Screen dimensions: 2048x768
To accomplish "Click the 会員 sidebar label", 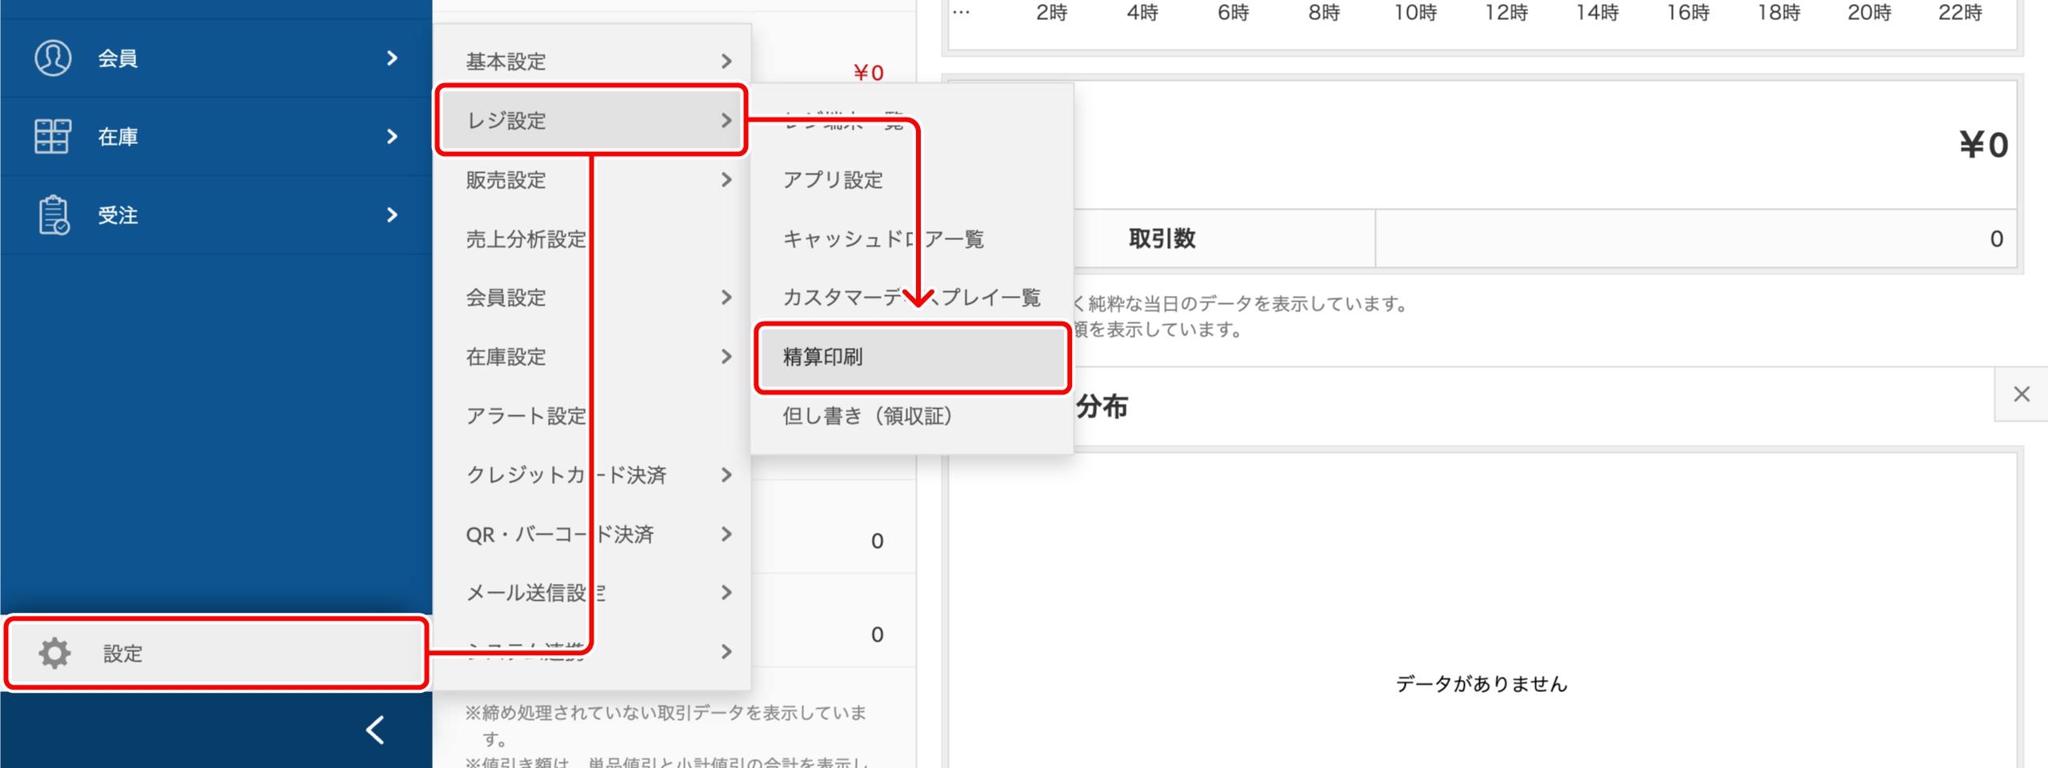I will pos(118,58).
